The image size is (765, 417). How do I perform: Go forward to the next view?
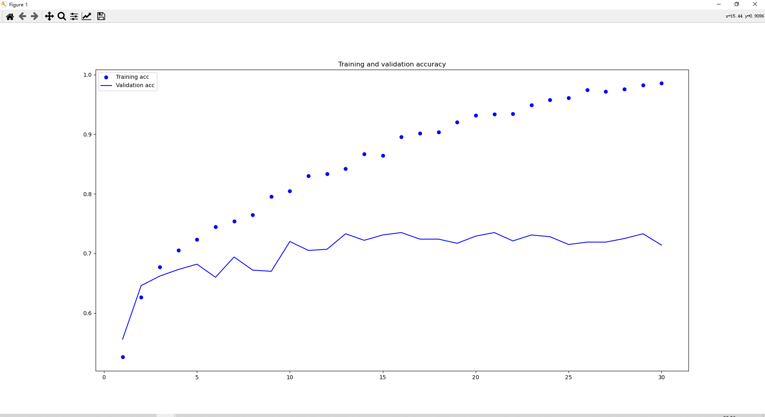click(35, 16)
